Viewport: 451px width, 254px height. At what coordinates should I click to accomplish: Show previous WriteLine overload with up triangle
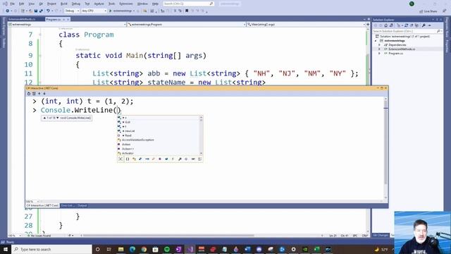(x=44, y=118)
